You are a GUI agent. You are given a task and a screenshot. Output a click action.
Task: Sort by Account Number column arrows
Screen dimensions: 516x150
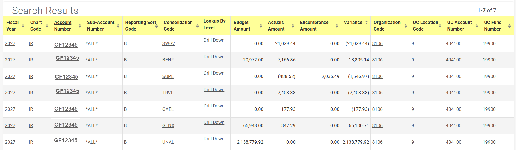[80, 26]
